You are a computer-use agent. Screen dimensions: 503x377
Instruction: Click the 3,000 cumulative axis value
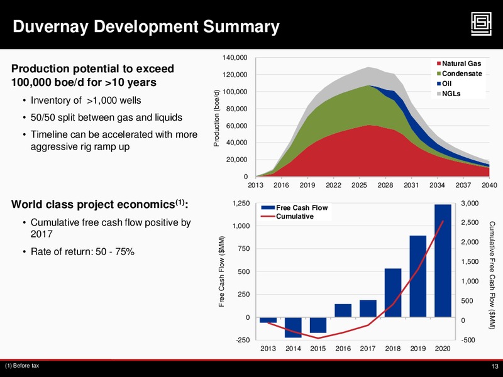coord(470,203)
